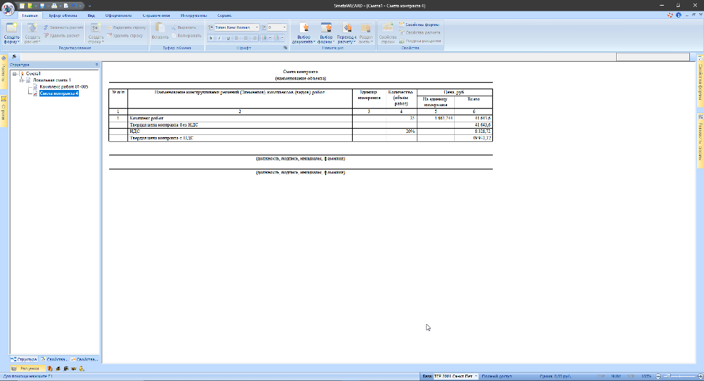This screenshot has width=704, height=381.
Task: Select the Смета1 root tree item
Action: [33, 74]
